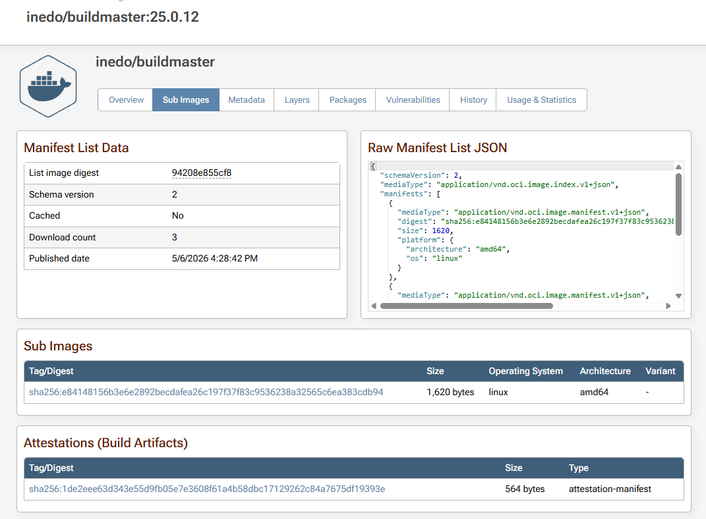Click the Variant column header
Viewport: 706px width, 519px height.
coord(660,371)
